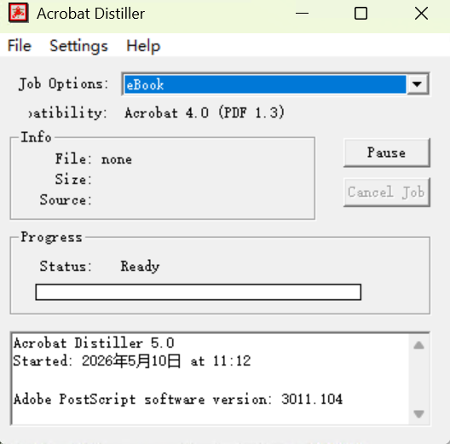Click the Acrobat Distiller title bar icon
This screenshot has width=450, height=444.
click(19, 13)
